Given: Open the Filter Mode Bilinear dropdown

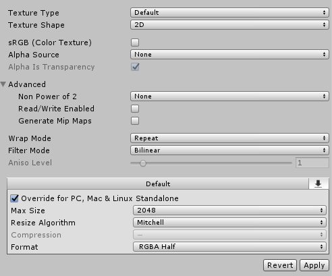Looking at the screenshot, I should pos(229,150).
